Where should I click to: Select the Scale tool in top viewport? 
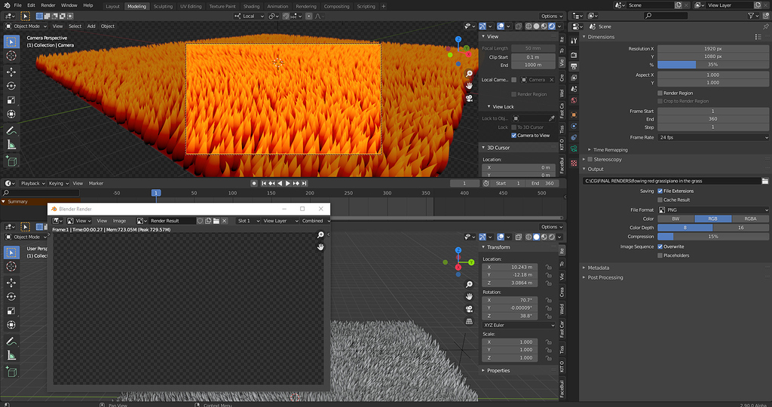(11, 100)
